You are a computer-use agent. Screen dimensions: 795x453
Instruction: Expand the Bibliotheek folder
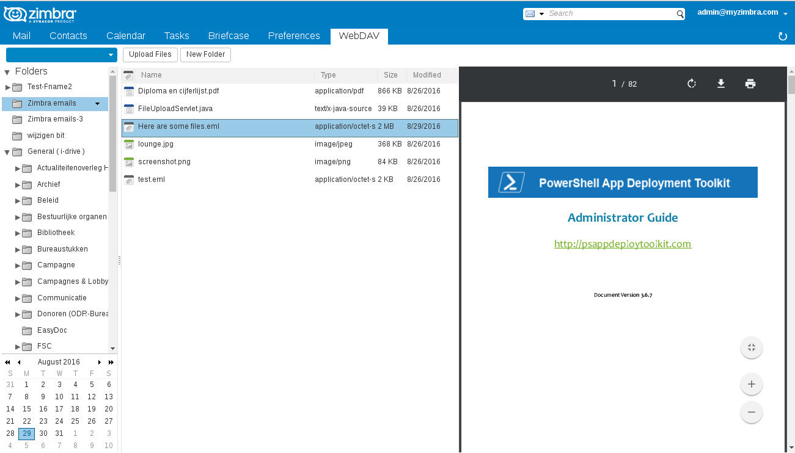(x=18, y=233)
